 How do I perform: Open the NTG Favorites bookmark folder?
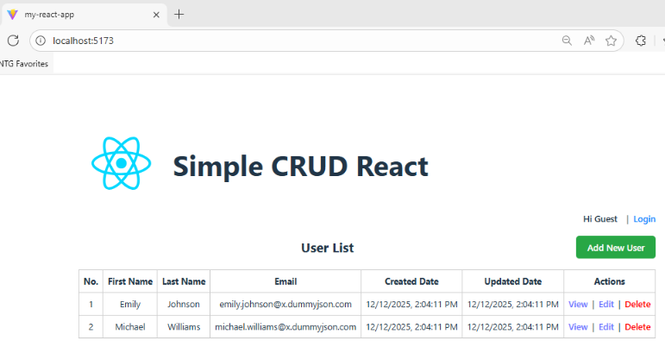(24, 64)
